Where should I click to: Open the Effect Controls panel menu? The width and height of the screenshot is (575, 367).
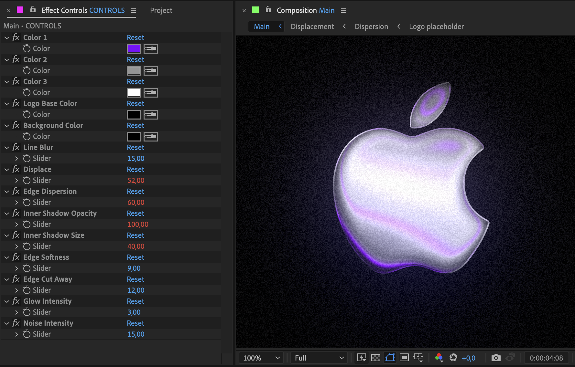133,11
